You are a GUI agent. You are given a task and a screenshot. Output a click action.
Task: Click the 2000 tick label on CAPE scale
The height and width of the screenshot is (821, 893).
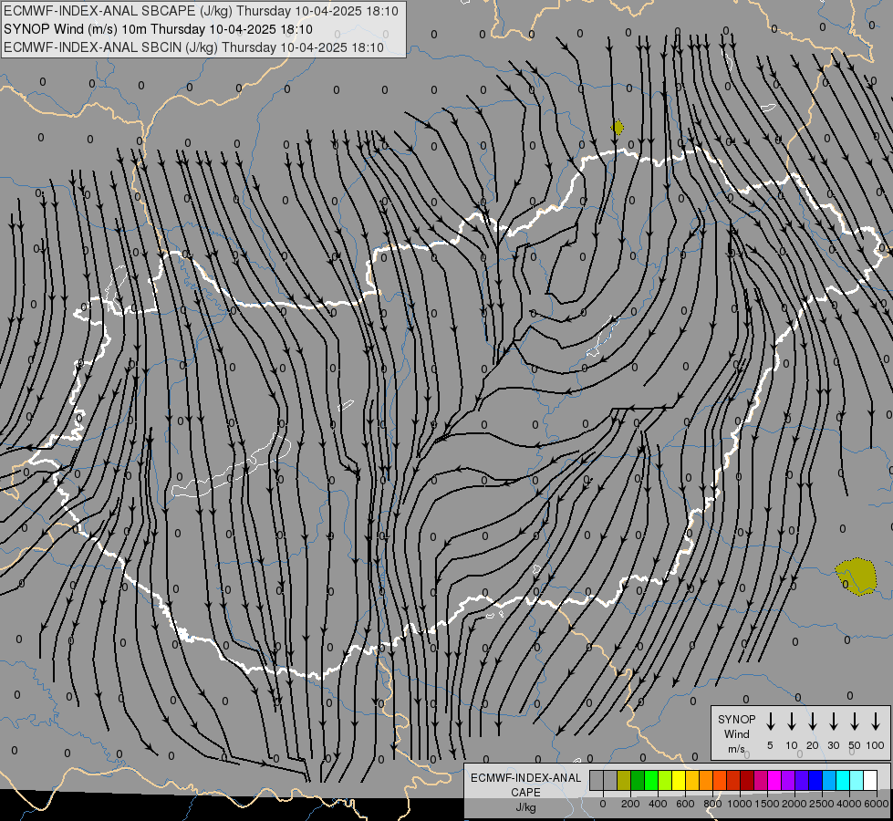point(794,804)
